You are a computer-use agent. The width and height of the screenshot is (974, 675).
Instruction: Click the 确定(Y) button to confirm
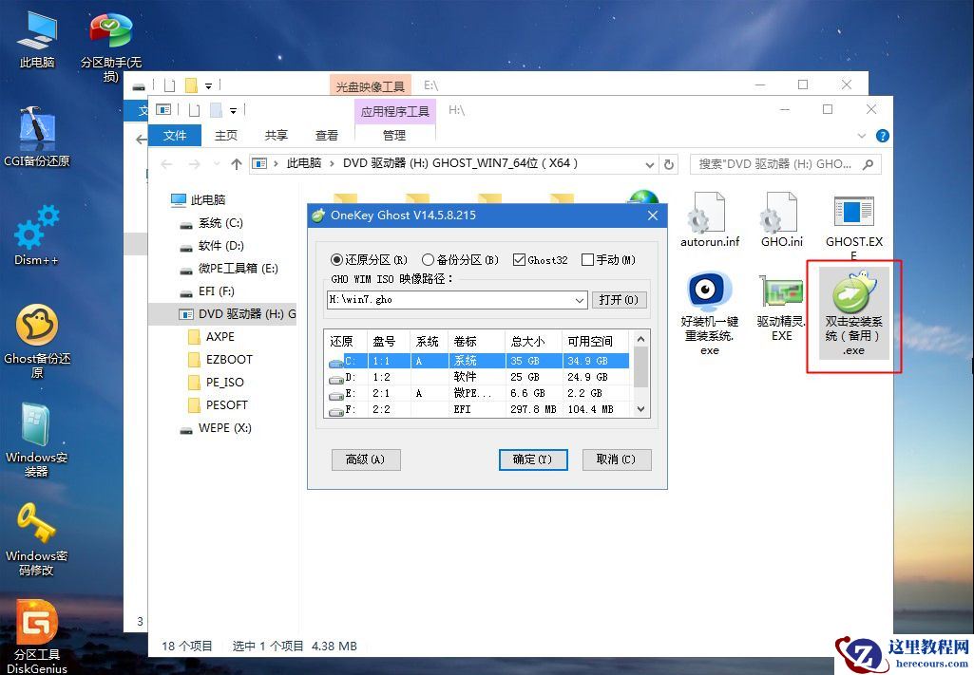533,459
